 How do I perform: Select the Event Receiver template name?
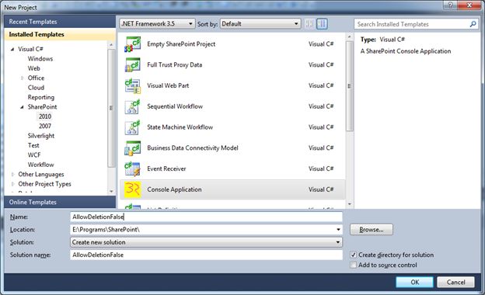point(166,168)
